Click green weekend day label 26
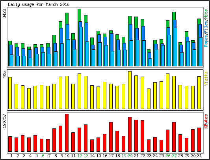210x160 pixels. (168, 156)
